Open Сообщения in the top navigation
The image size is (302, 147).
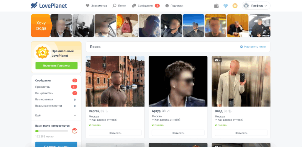point(145,6)
